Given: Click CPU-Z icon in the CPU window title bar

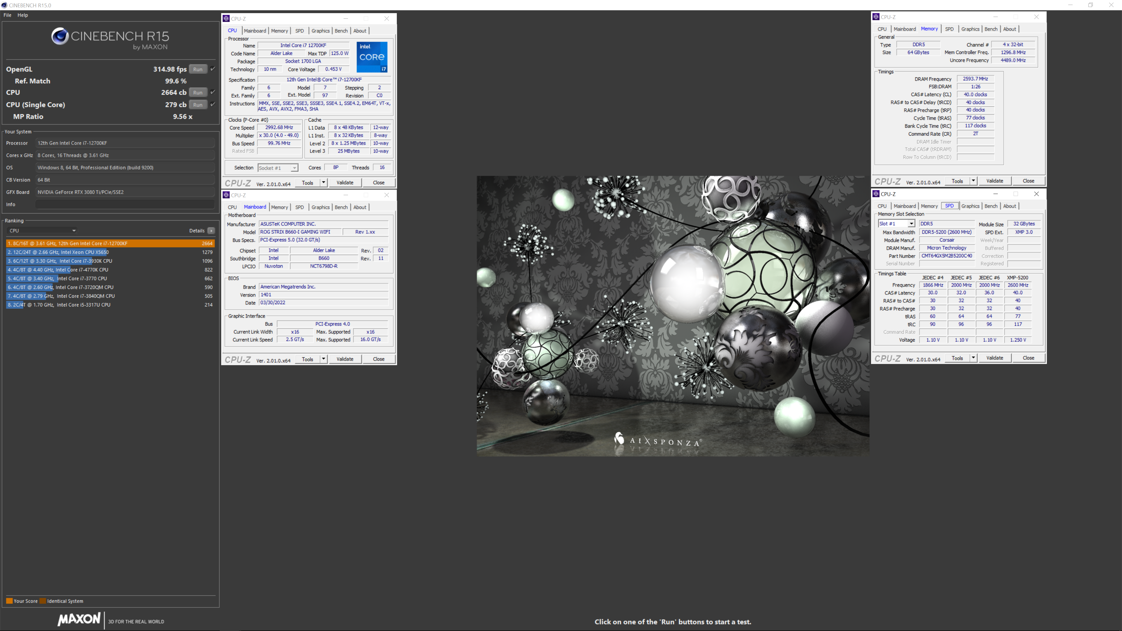Looking at the screenshot, I should click(226, 18).
